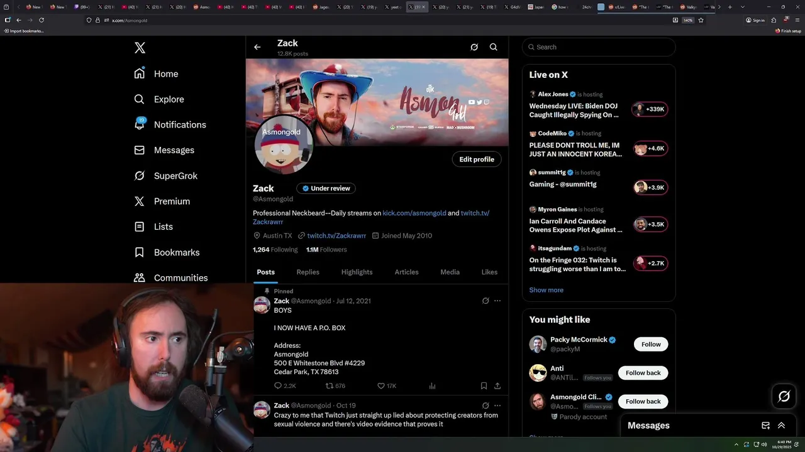
Task: Follow Packy McCormick
Action: (x=651, y=344)
